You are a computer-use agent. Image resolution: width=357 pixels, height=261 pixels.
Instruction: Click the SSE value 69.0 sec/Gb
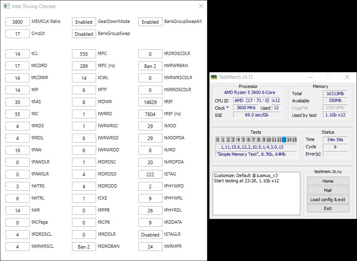256,115
